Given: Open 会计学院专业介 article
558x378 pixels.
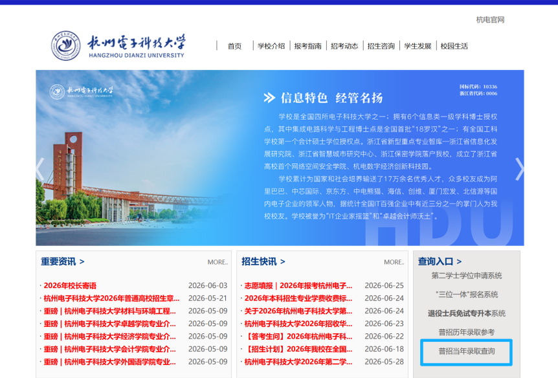Looking at the screenshot, I should tap(109, 349).
